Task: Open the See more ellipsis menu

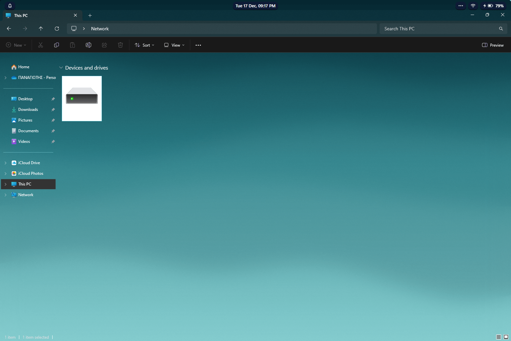Action: [x=198, y=45]
